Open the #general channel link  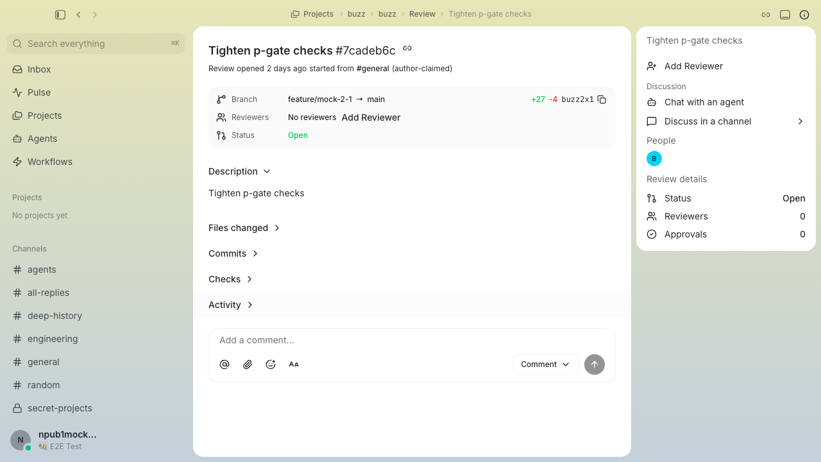[373, 69]
